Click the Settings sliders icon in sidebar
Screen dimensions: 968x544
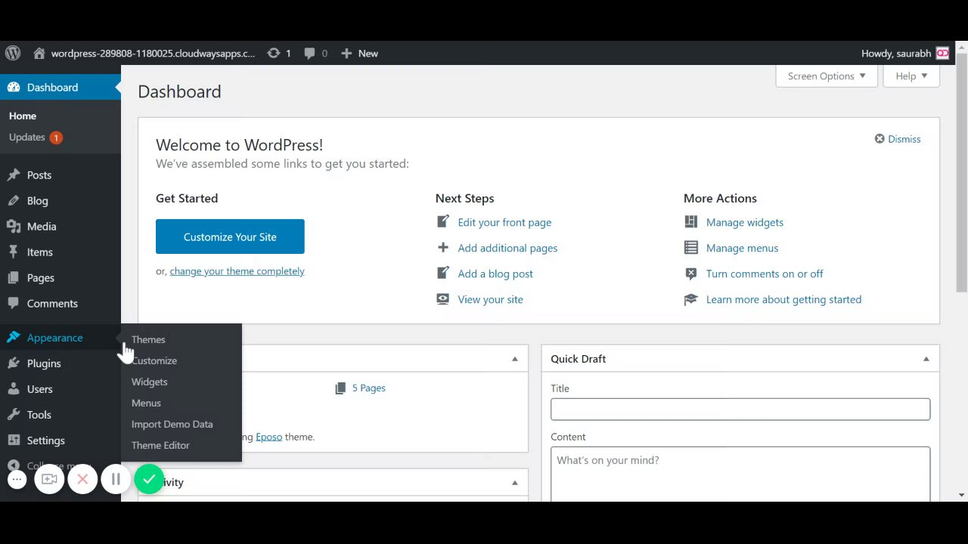tap(14, 440)
